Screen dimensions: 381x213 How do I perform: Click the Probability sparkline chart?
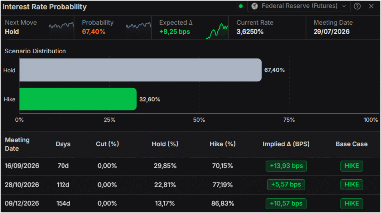[138, 26]
